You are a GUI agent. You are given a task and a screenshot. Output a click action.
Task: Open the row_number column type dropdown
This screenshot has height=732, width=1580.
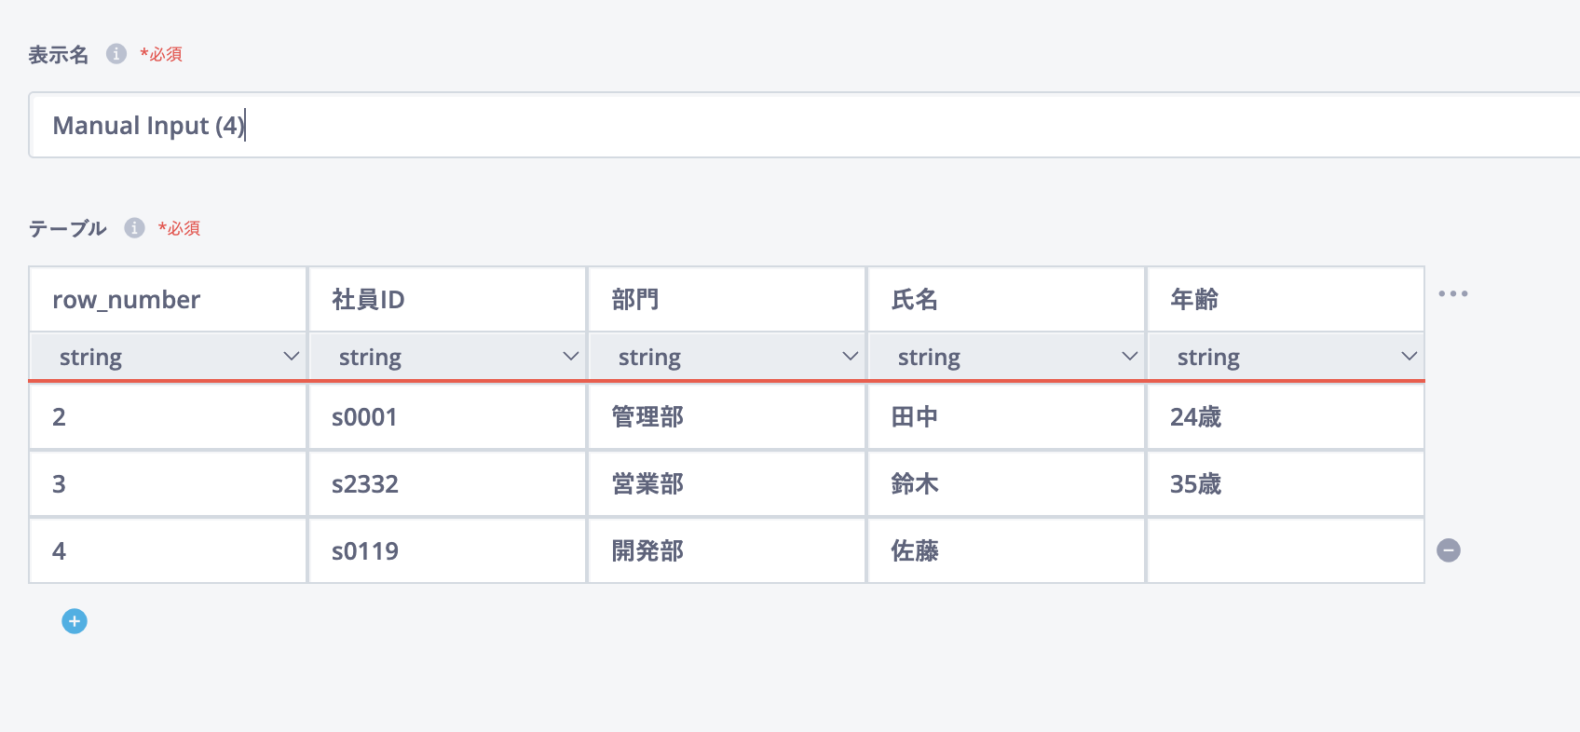(169, 357)
